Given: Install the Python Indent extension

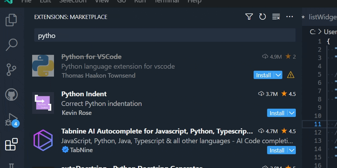Looking at the screenshot, I should (277, 113).
